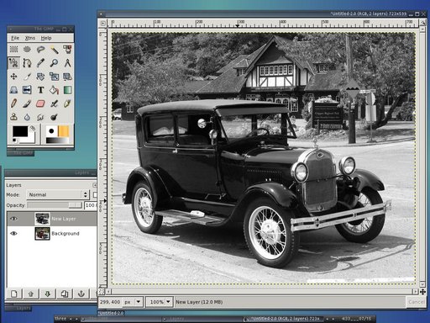Select the Crop knife tool
Screen dimensions: 430x323
coord(27,77)
